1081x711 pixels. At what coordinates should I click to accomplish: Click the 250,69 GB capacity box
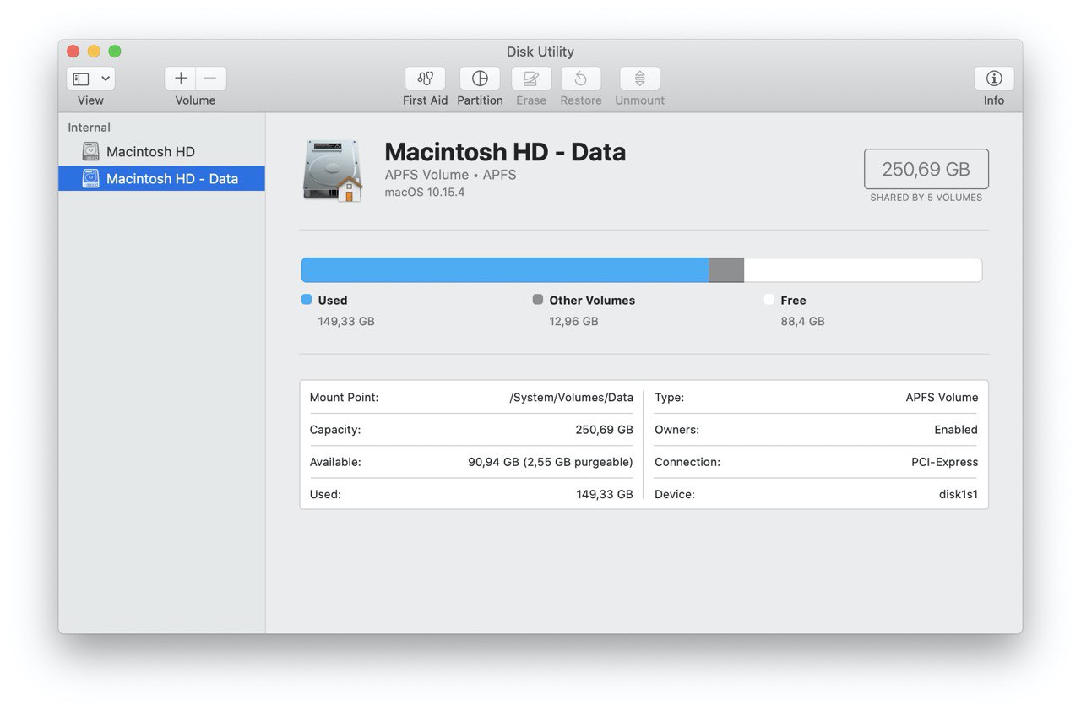click(x=926, y=169)
